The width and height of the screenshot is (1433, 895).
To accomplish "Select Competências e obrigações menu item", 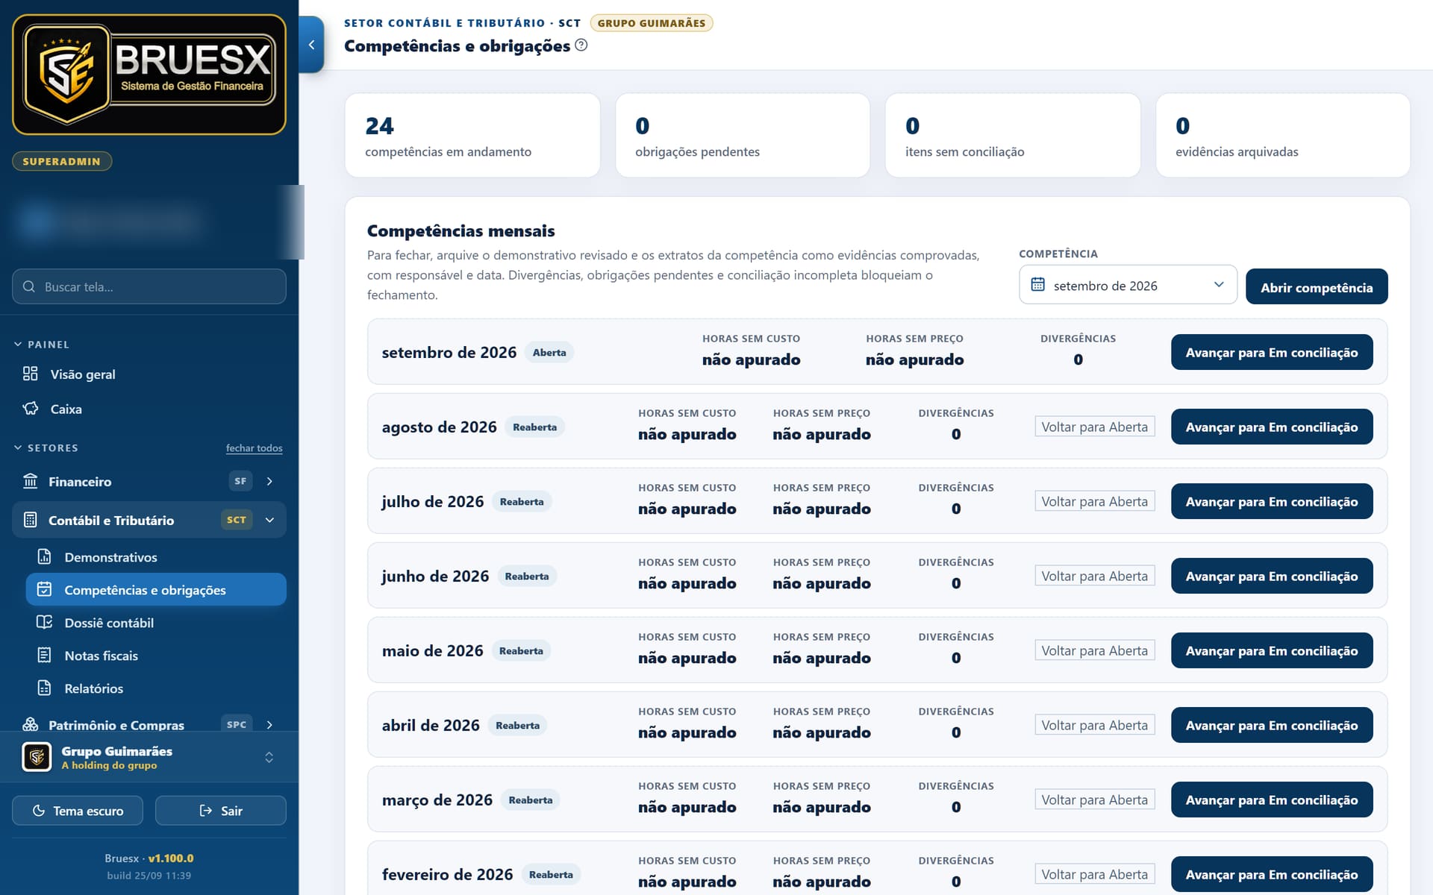I will 156,589.
